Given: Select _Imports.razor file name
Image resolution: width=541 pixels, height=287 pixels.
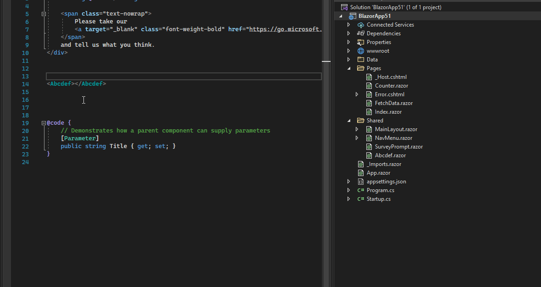Looking at the screenshot, I should point(384,164).
